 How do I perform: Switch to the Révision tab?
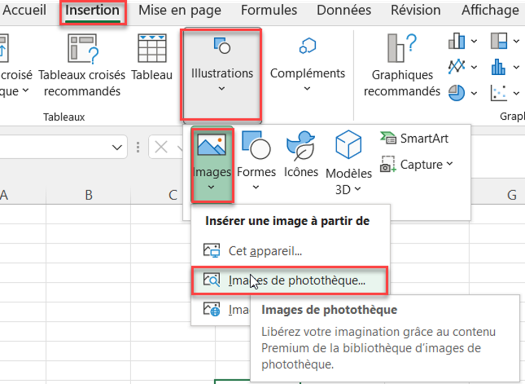tap(416, 10)
